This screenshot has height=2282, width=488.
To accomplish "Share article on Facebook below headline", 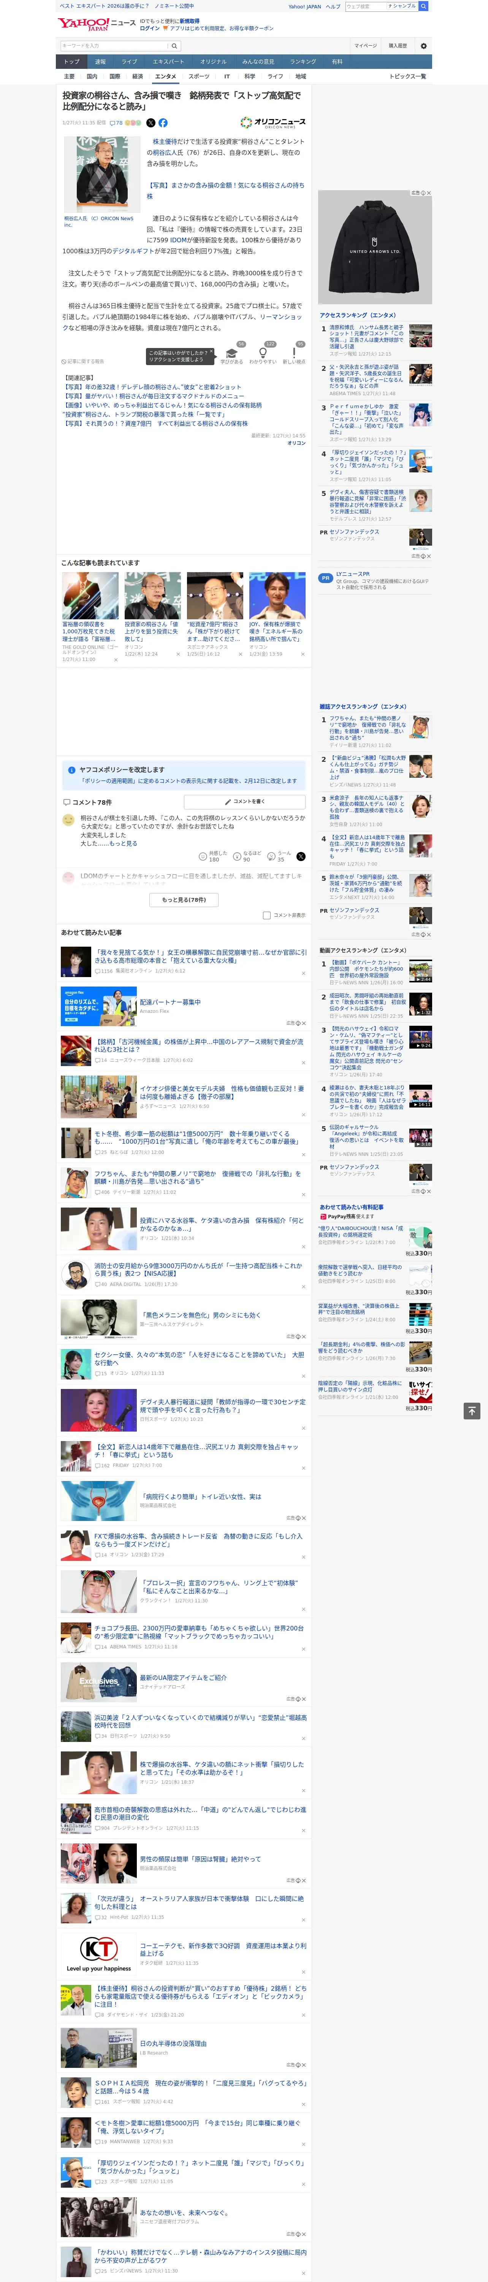I will (x=163, y=123).
